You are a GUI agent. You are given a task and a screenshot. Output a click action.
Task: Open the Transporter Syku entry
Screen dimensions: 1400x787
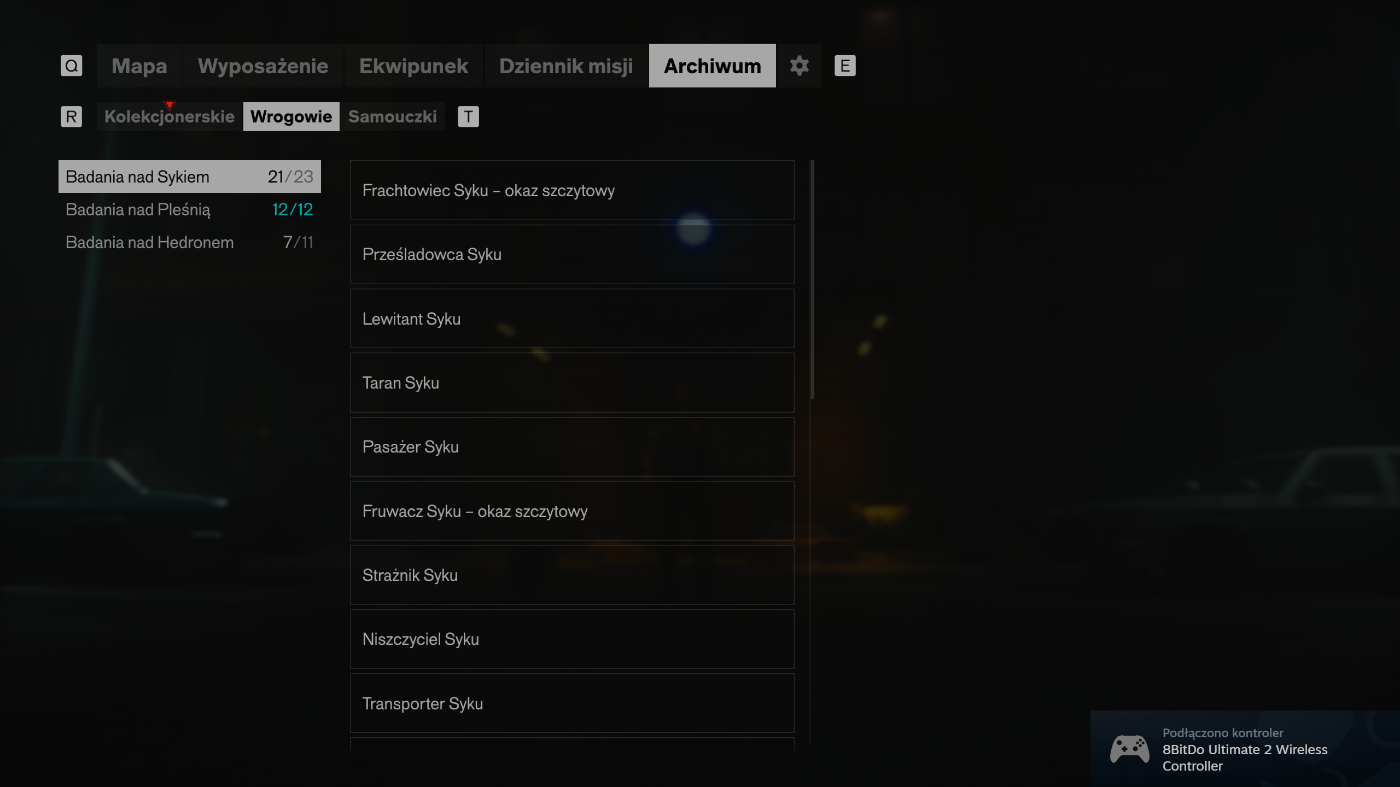tap(572, 703)
